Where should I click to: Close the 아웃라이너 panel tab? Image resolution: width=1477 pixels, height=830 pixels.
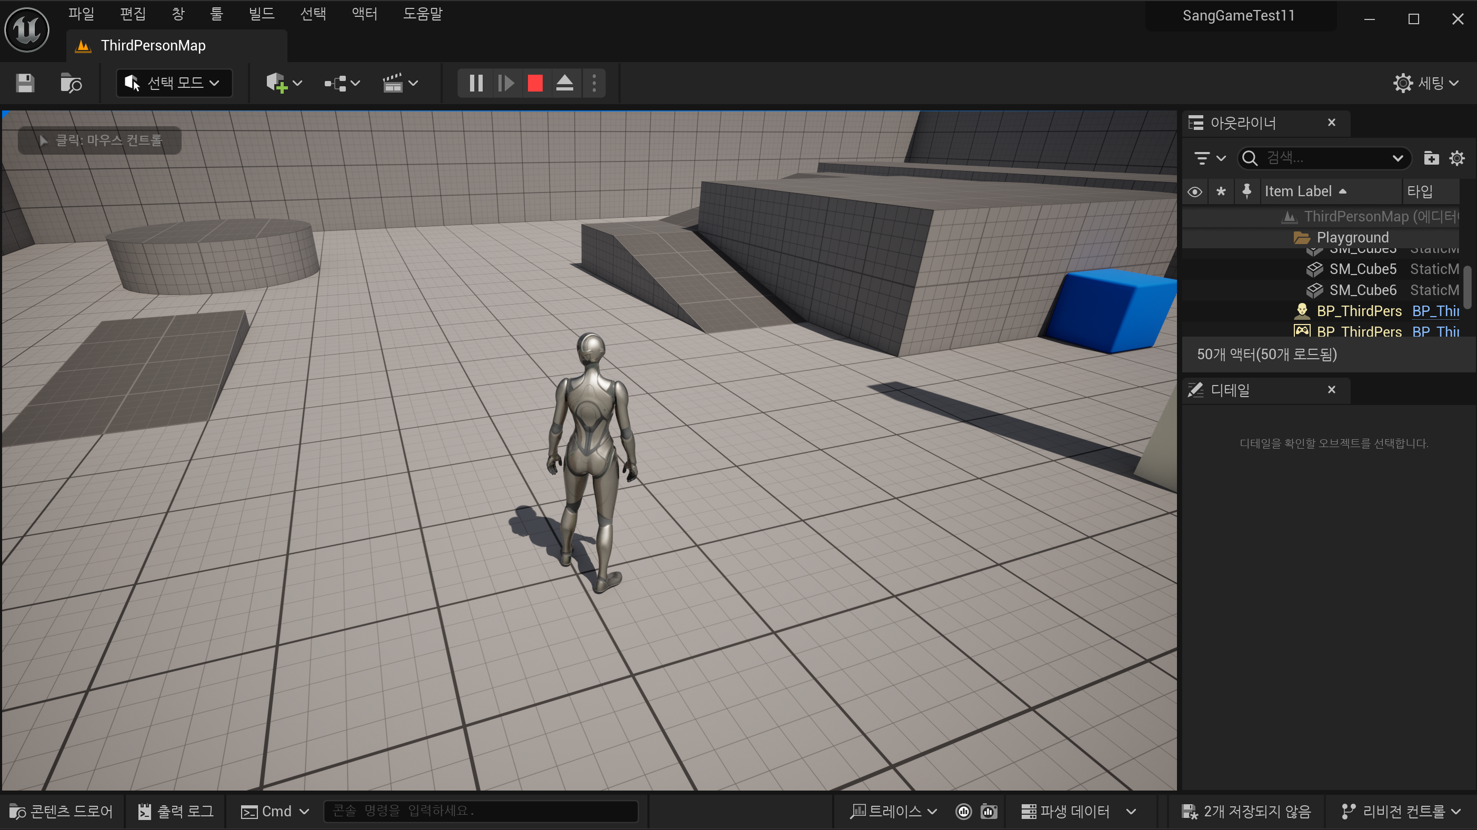tap(1331, 122)
